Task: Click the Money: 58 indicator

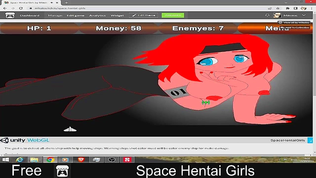Action: [118, 28]
